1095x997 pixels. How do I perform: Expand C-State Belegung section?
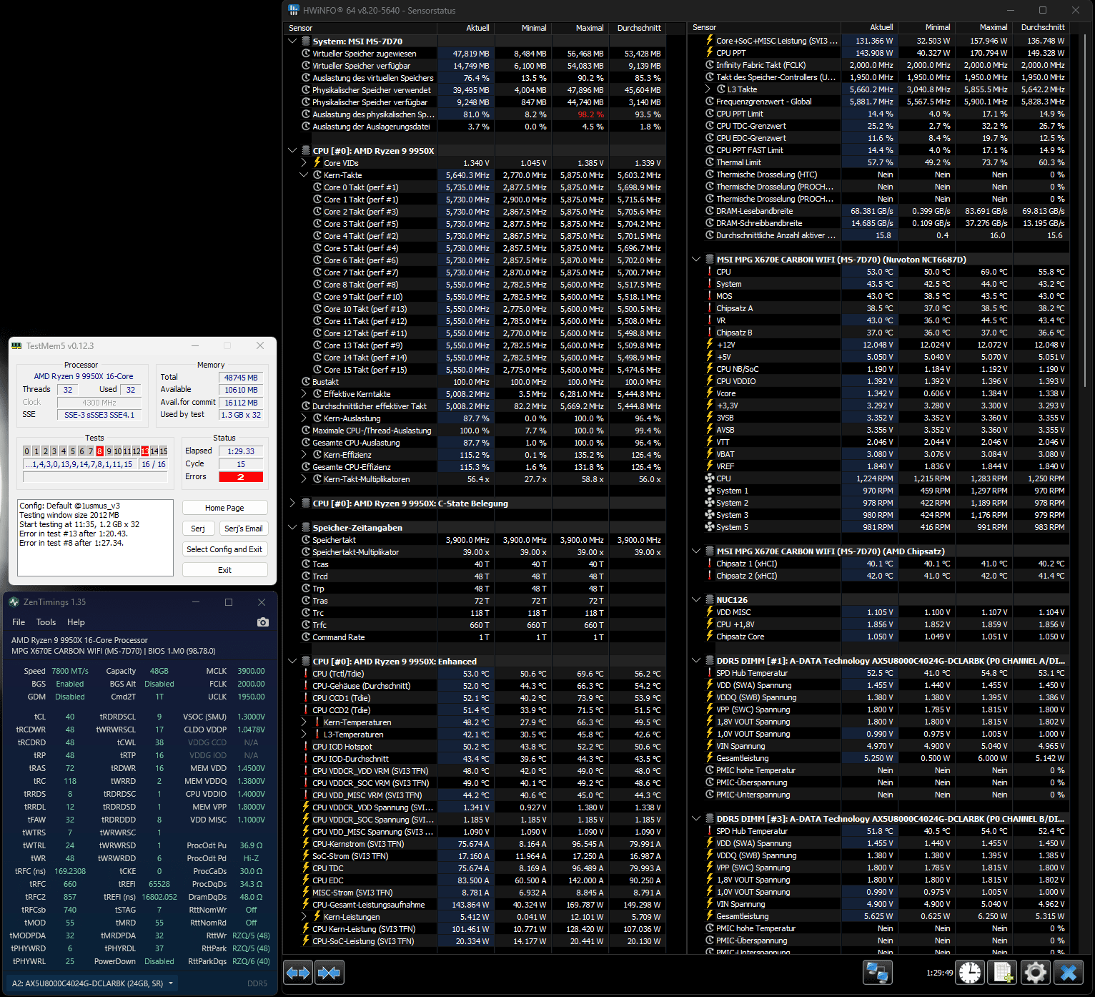292,503
